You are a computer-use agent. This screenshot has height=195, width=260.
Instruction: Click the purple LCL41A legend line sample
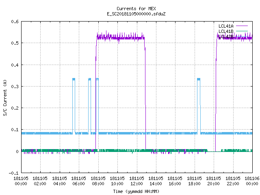tap(242, 26)
